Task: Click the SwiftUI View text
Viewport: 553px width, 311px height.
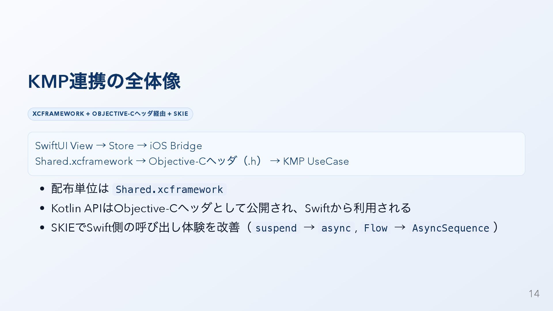Action: click(64, 146)
